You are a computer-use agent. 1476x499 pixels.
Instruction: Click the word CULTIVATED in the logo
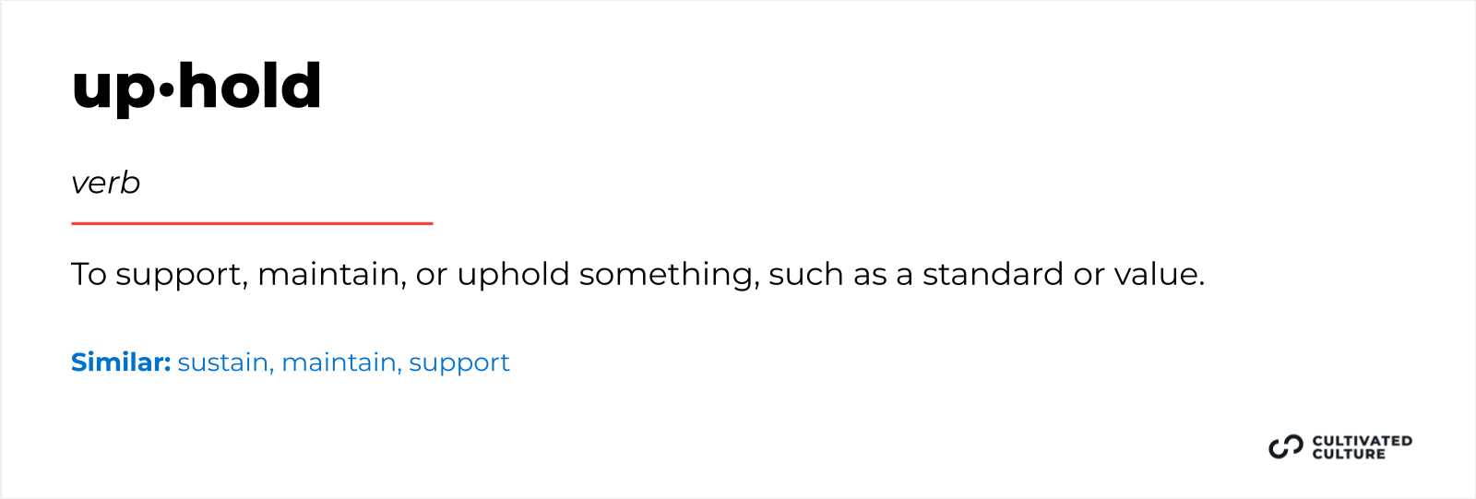click(x=1362, y=441)
